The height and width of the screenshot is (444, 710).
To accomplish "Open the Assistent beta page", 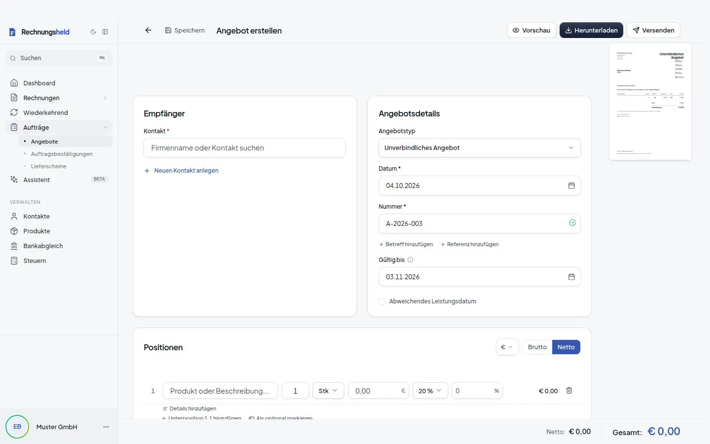I will coord(59,180).
